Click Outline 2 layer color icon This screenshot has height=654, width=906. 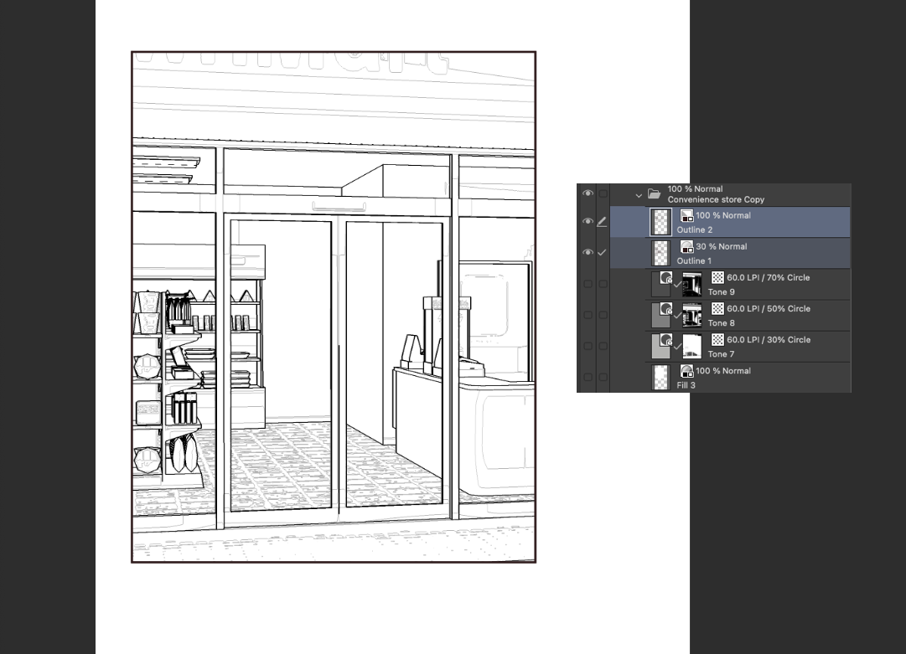(x=686, y=215)
